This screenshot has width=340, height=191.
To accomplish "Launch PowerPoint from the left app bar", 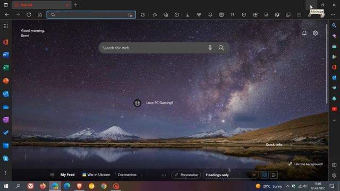I will (6, 81).
